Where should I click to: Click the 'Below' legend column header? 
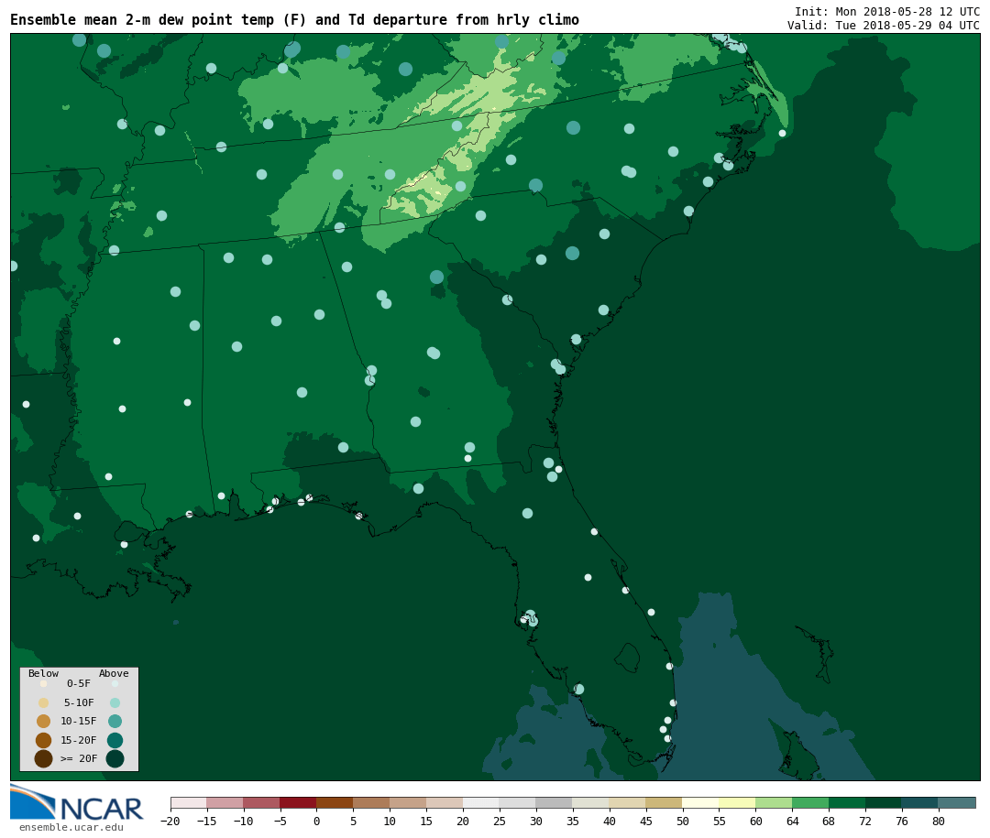click(x=44, y=673)
